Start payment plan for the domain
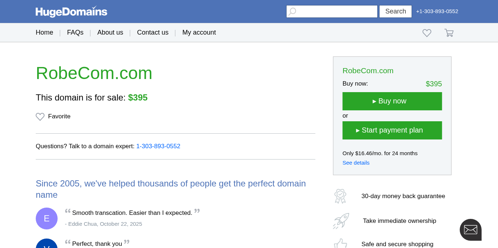Viewport: 498px width, 248px height. (392, 130)
